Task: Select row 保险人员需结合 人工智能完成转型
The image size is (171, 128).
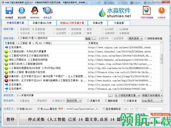Action: coord(82,60)
